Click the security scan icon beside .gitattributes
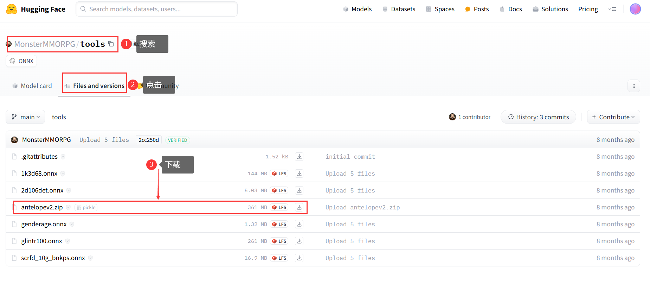This screenshot has height=290, width=650. pyautogui.click(x=63, y=157)
